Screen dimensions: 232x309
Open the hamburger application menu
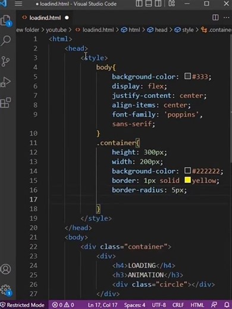18,4
